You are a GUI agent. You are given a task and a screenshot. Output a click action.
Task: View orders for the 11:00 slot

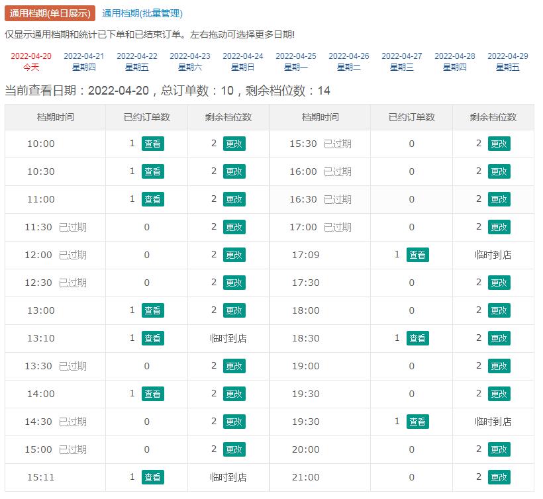[152, 199]
